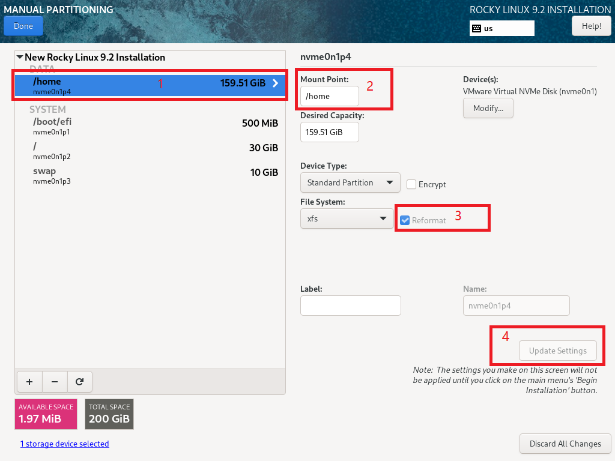Click the VMware Virtual NVMe Disk device text
The image size is (615, 461).
(530, 91)
